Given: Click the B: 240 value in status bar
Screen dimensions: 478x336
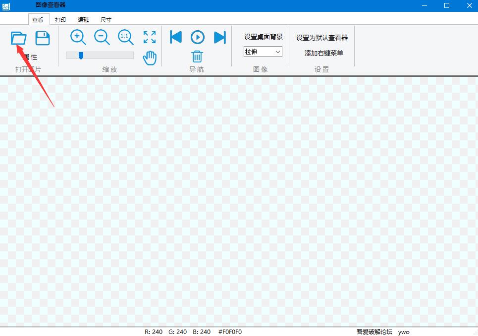Looking at the screenshot, I should tap(202, 332).
